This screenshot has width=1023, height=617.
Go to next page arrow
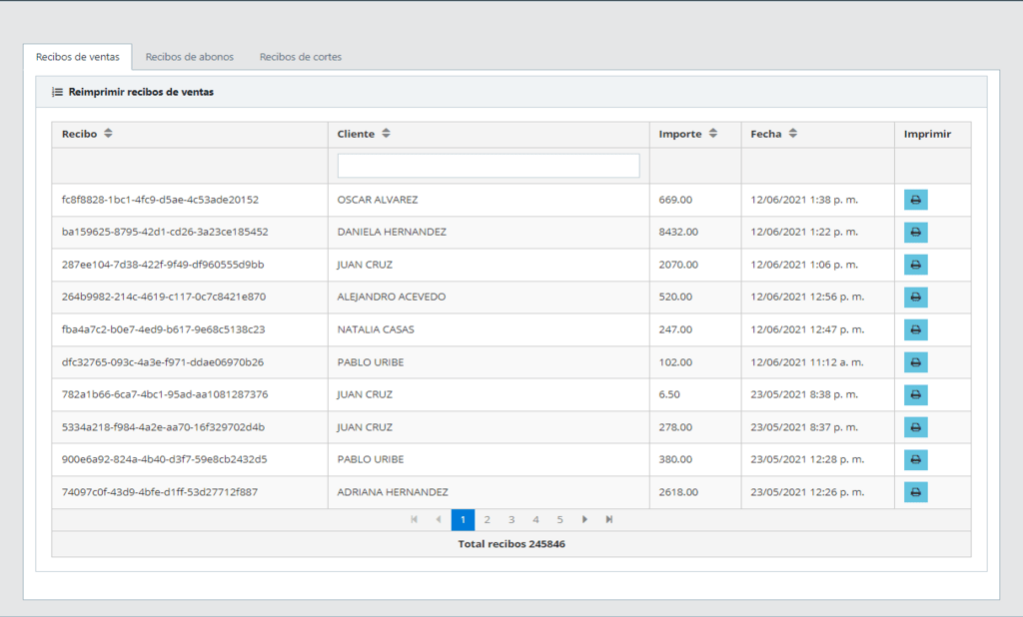(584, 519)
